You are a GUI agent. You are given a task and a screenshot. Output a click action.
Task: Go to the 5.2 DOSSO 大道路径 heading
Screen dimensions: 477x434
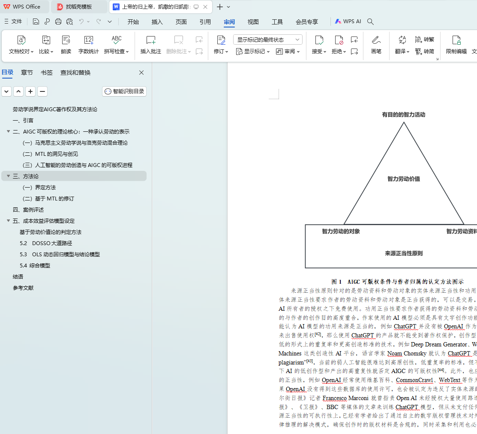pyautogui.click(x=46, y=243)
